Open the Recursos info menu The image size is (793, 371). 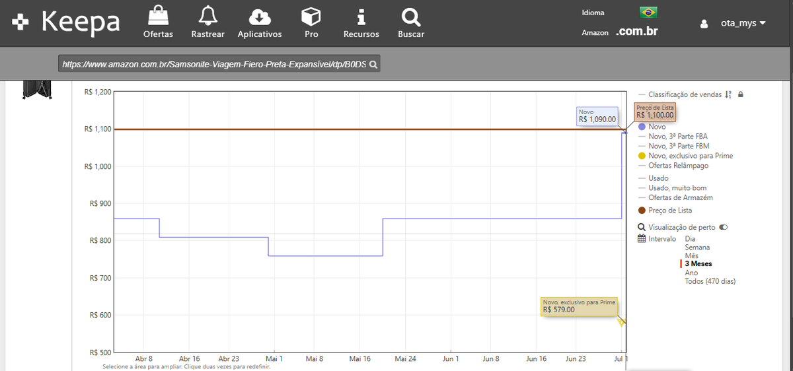[361, 22]
